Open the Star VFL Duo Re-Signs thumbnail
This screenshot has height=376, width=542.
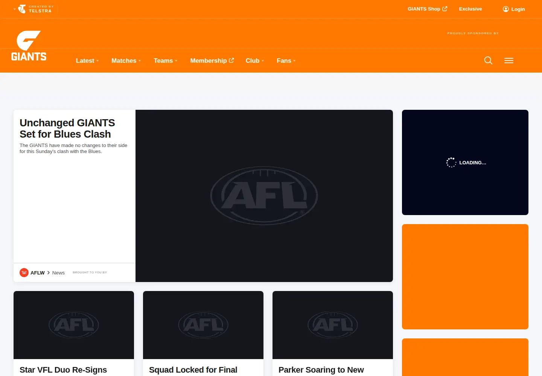74,325
